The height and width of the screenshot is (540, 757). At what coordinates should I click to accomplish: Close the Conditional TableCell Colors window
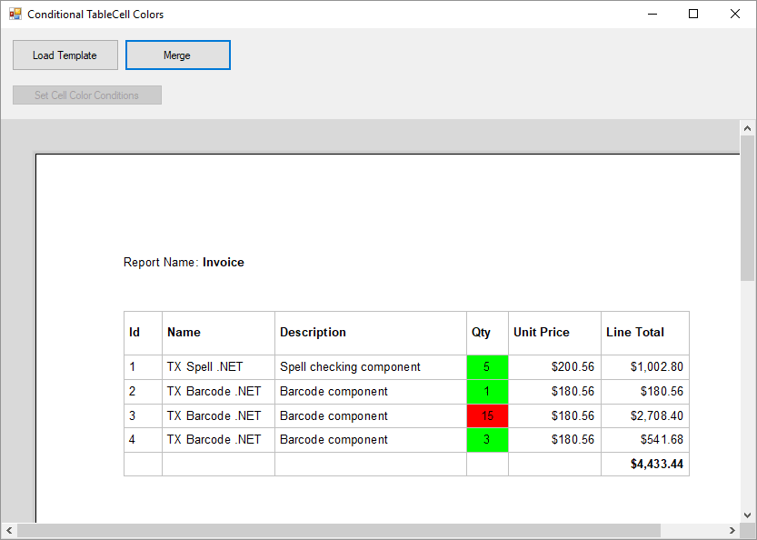point(734,15)
